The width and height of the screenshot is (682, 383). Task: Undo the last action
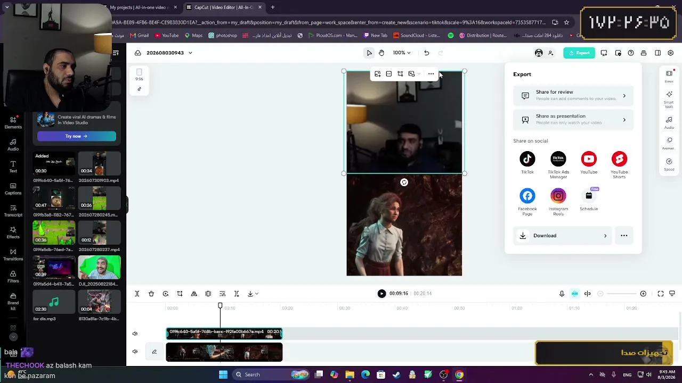[426, 53]
